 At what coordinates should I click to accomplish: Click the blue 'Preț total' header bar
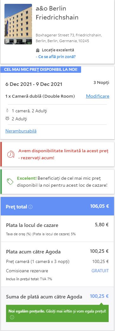click(57, 206)
